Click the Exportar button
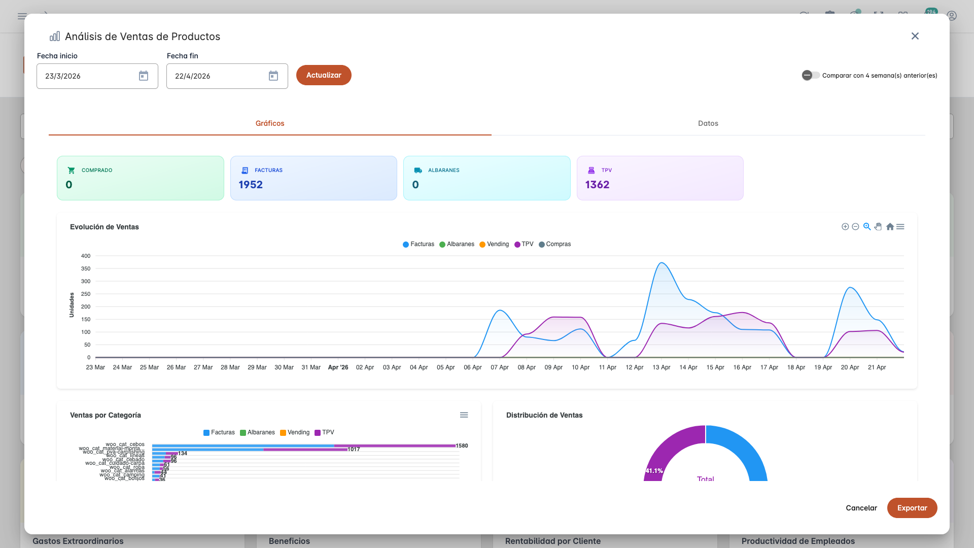Viewport: 974px width, 548px height. click(x=912, y=508)
